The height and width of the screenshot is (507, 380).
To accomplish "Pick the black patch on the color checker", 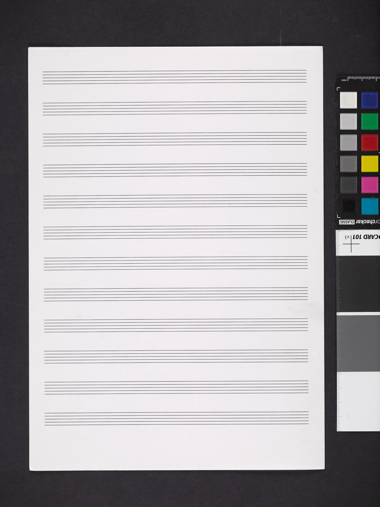I will coord(348,206).
